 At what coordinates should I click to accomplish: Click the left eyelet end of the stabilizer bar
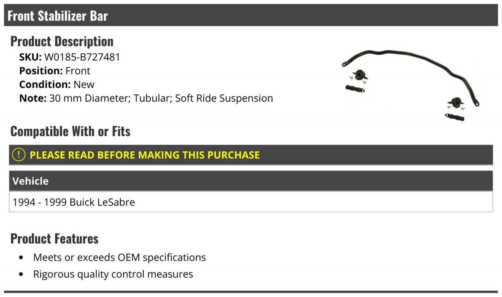[x=344, y=64]
